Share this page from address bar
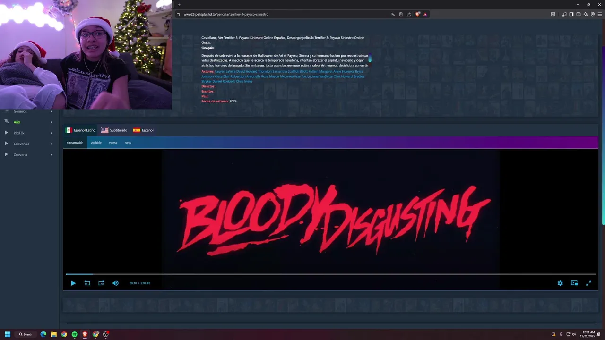605x340 pixels. (409, 14)
